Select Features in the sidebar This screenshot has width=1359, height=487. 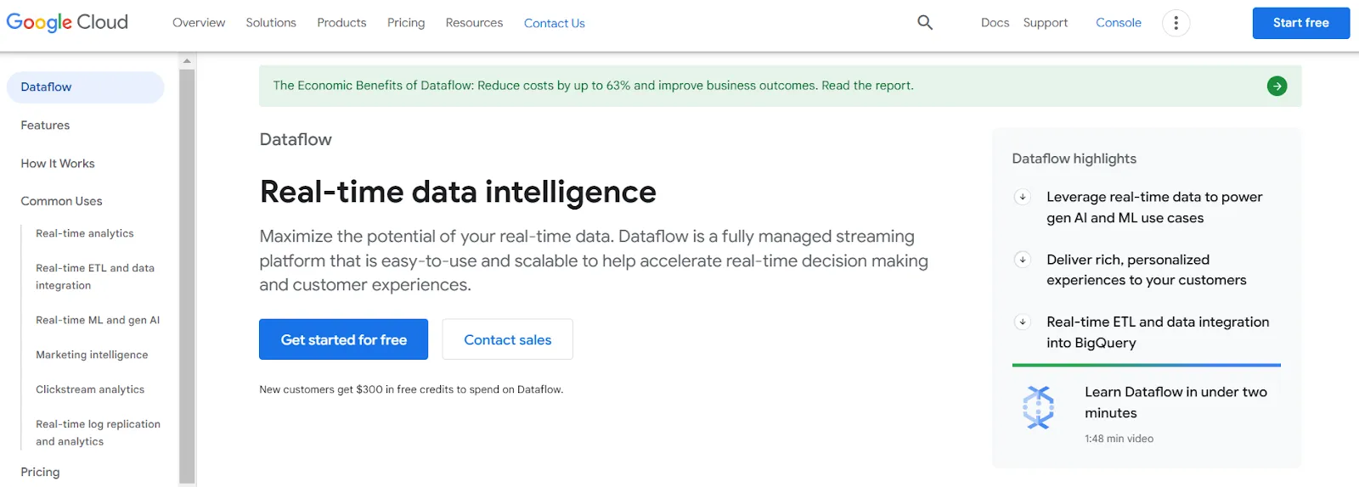pyautogui.click(x=45, y=126)
